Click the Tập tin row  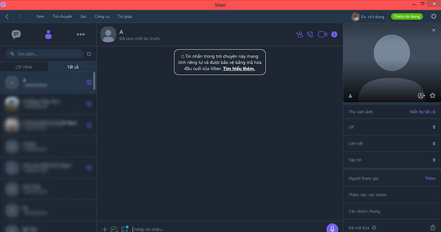coord(392,160)
